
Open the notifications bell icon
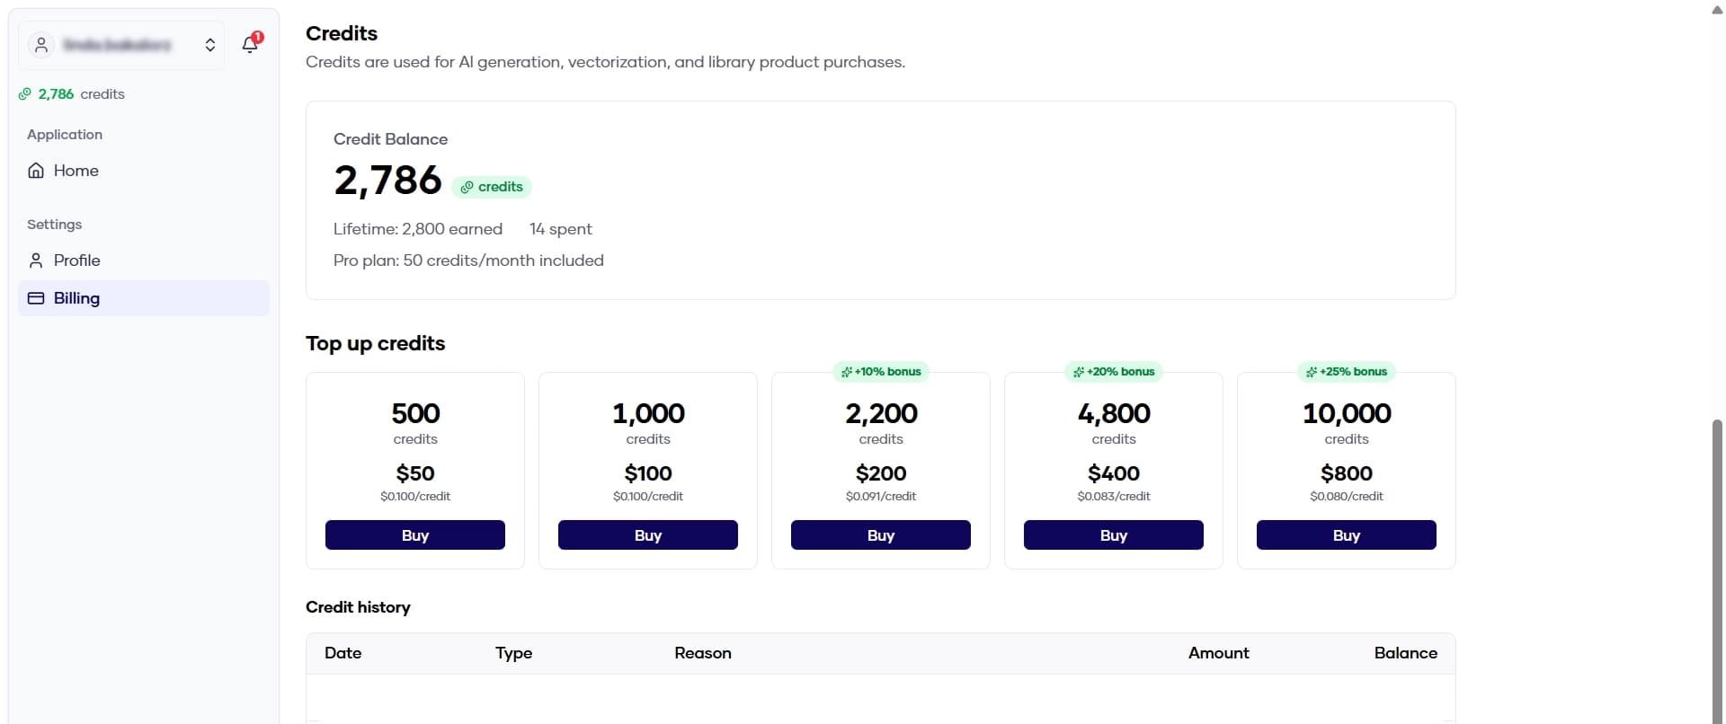(x=250, y=44)
